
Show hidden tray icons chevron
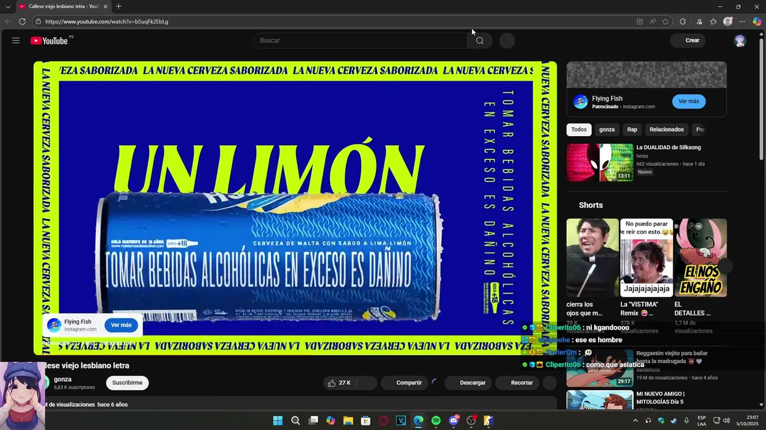click(x=635, y=420)
